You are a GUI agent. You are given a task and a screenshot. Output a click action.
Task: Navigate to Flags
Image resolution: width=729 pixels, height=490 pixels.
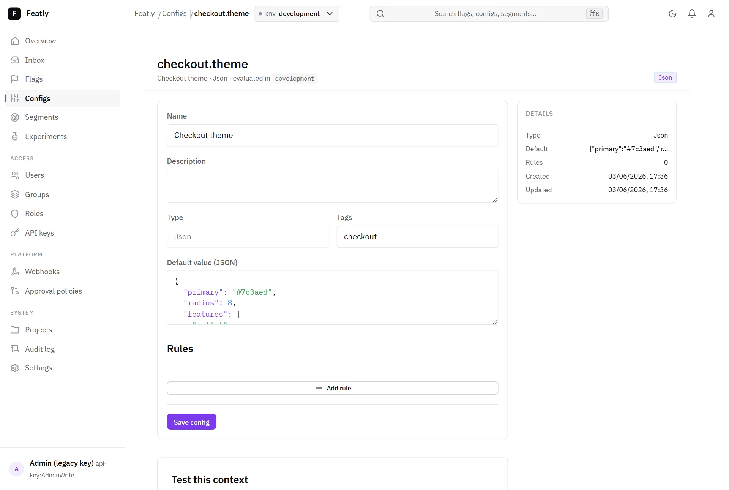click(62, 79)
